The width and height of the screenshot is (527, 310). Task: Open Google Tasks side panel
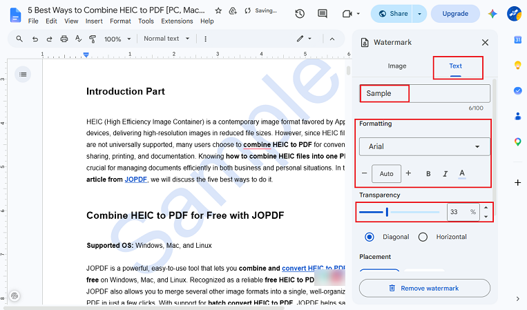point(517,90)
